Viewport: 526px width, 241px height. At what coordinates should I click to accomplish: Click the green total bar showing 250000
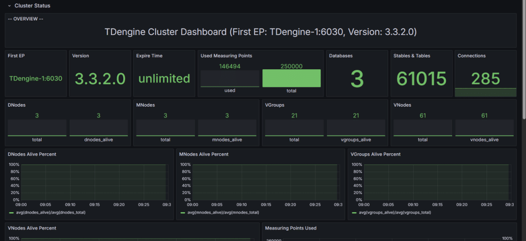(x=291, y=78)
